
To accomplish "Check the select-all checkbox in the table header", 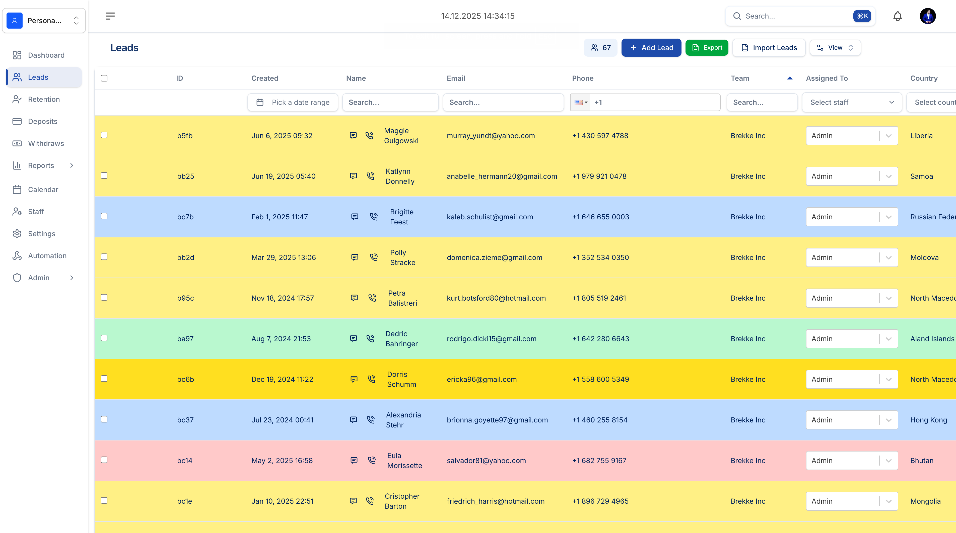I will (x=104, y=78).
